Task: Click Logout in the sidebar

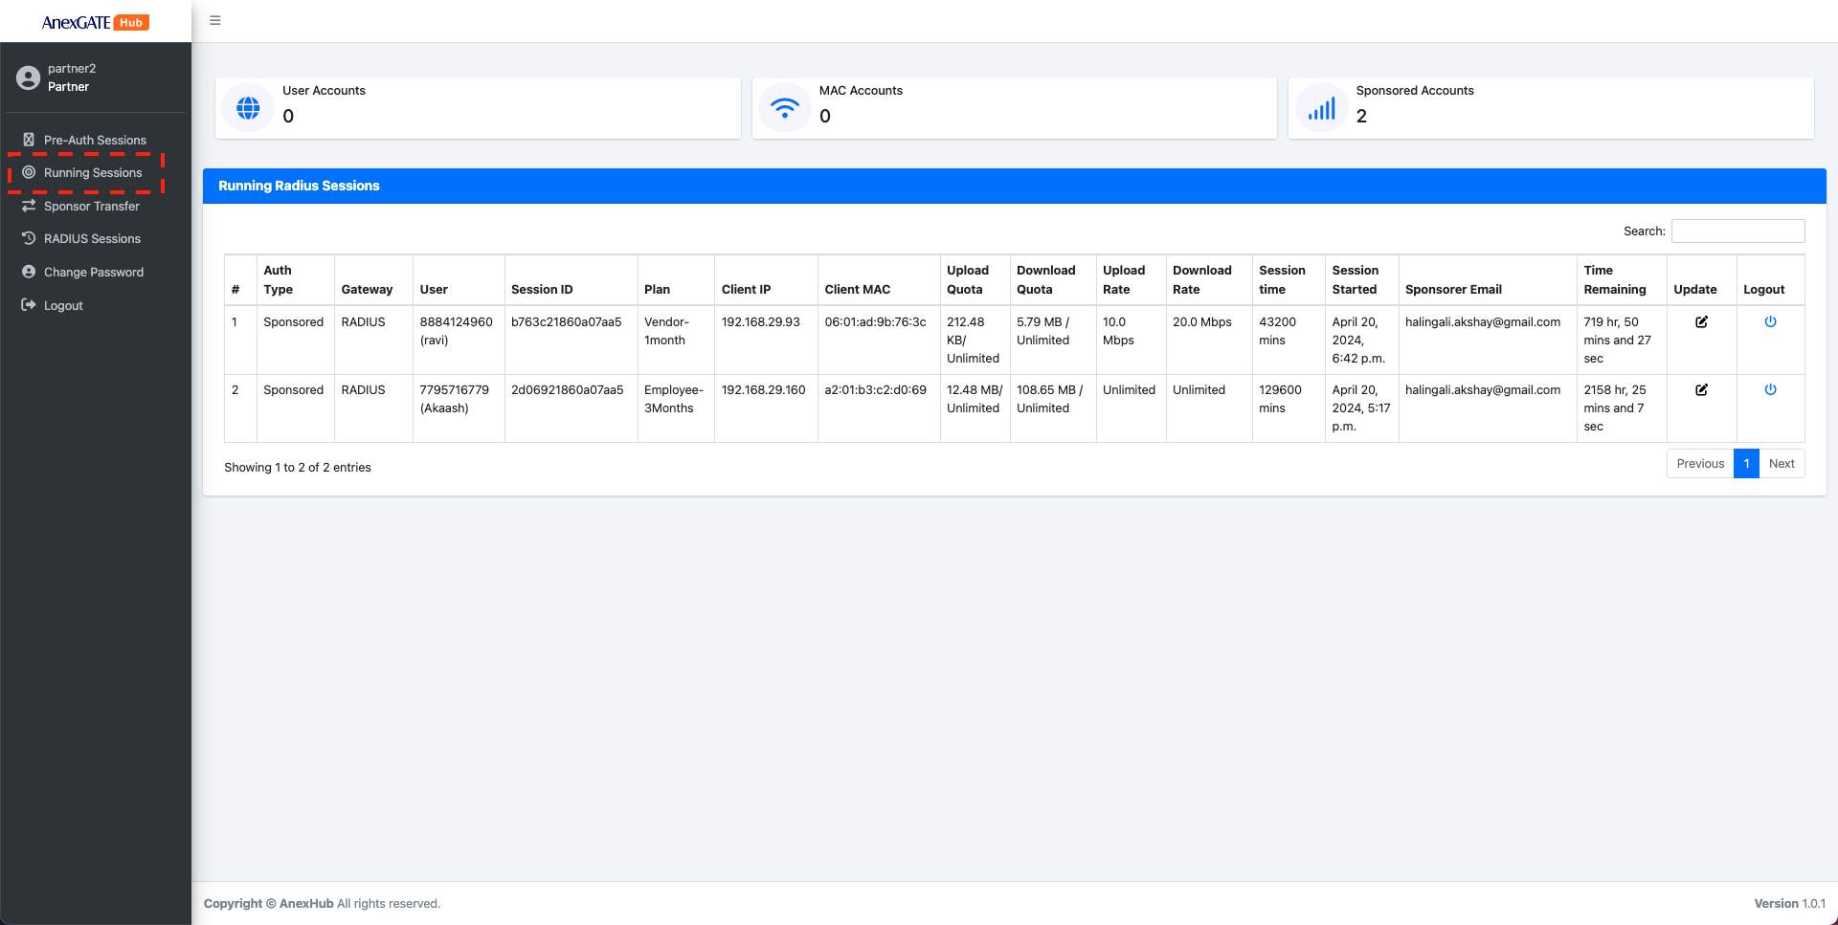Action: [x=63, y=306]
